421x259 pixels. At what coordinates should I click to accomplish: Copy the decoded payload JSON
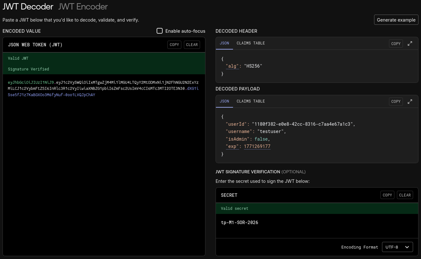(x=396, y=102)
